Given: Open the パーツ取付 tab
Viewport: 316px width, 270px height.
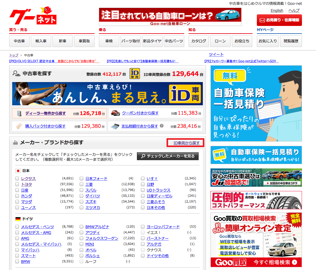Looking at the screenshot, I should (131, 41).
